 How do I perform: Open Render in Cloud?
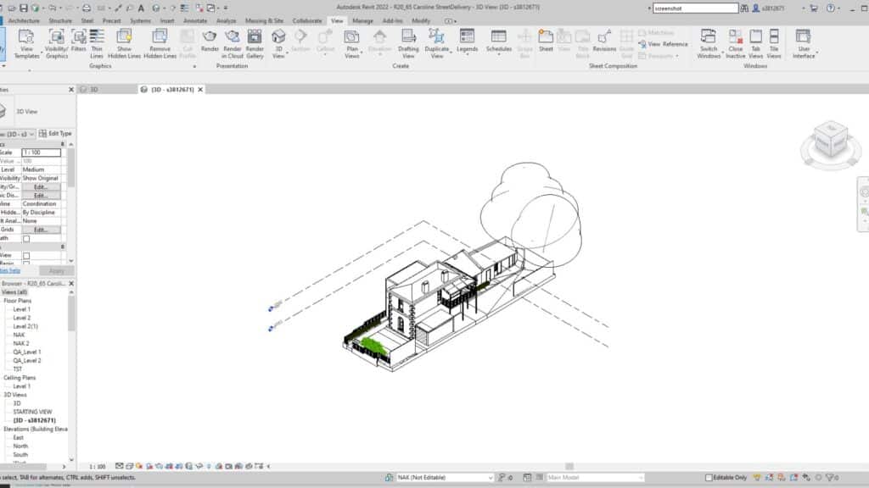(x=233, y=44)
